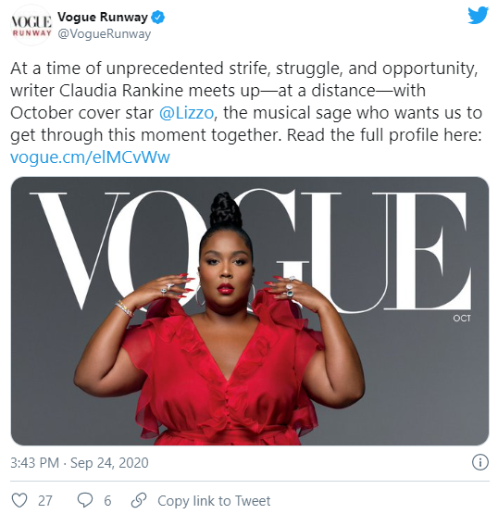
Task: Click the large VOGUE masthead text
Action: [250, 251]
